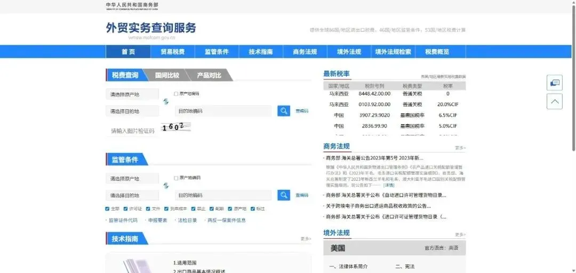Open the 境外法规 nav item

[349, 52]
